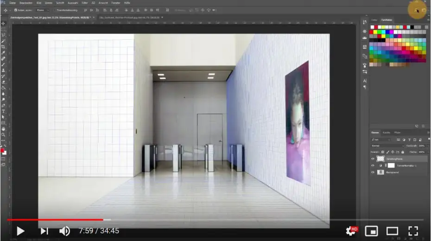Viewport: 431px width, 241px height.
Task: Enable YouTube miniplayer mode
Action: coord(371,231)
